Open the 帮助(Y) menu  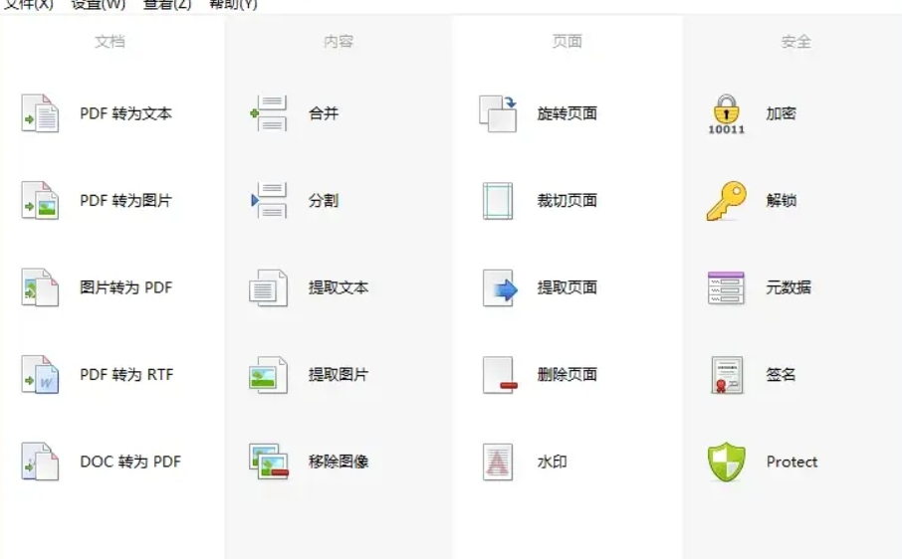pos(233,5)
